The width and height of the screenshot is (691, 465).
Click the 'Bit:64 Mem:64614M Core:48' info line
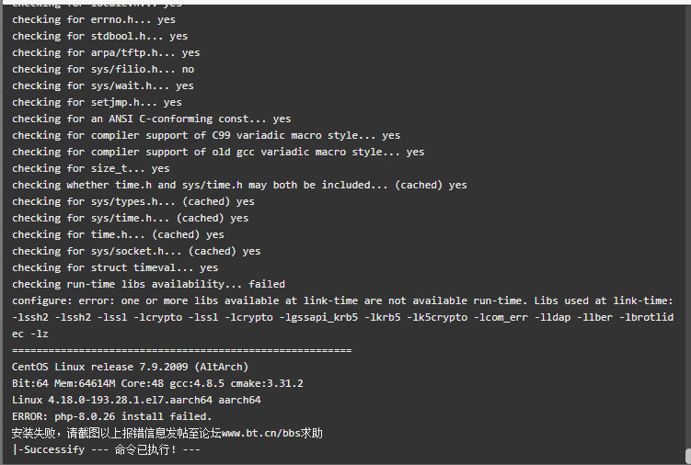[157, 383]
